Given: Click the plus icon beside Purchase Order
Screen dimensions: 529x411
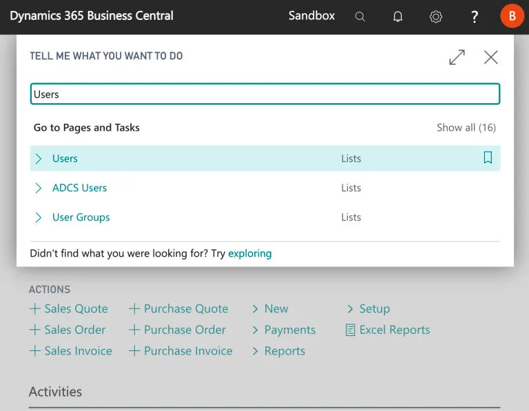Looking at the screenshot, I should 134,330.
